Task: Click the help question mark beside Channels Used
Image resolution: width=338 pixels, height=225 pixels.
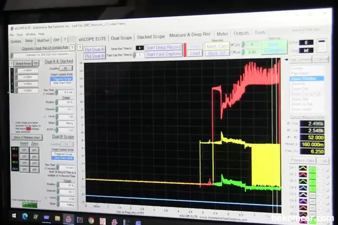Action: [x=72, y=48]
